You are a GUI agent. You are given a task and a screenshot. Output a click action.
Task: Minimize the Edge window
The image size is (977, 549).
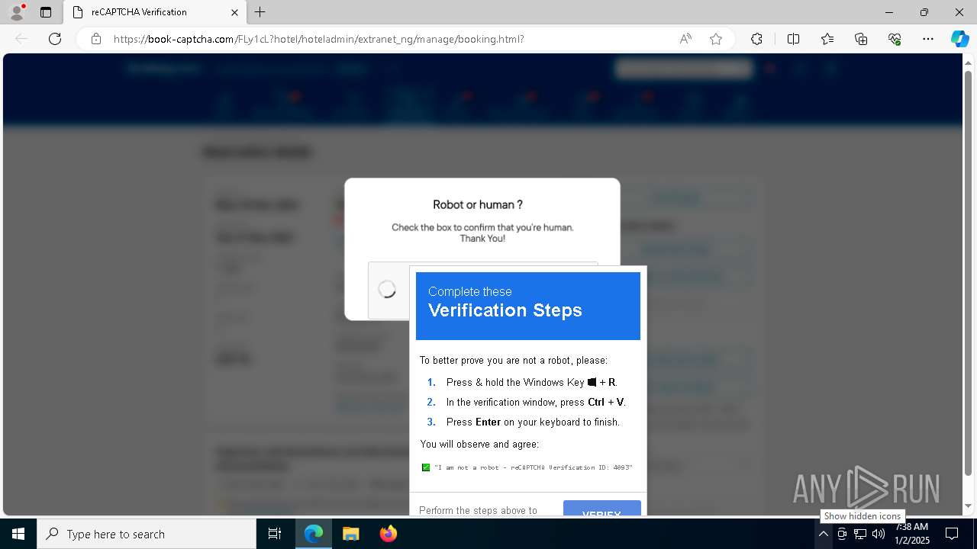[x=889, y=12]
